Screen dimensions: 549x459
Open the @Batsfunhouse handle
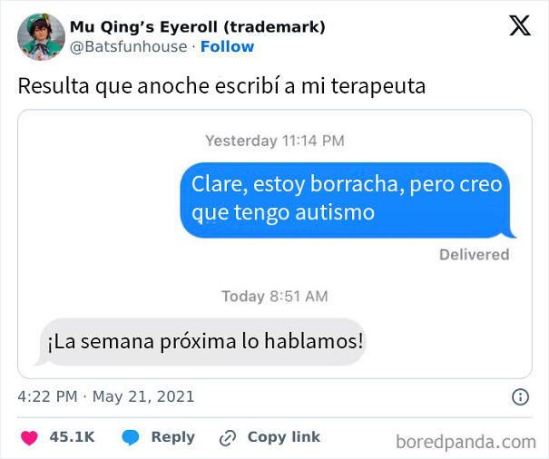tap(129, 47)
